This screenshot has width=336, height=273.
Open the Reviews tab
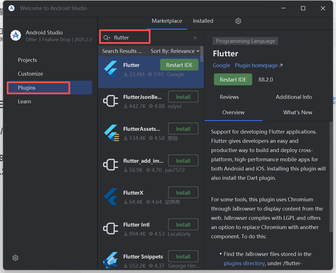point(229,97)
